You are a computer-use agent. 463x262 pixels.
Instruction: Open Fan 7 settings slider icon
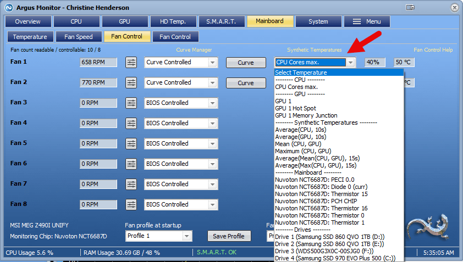131,185
